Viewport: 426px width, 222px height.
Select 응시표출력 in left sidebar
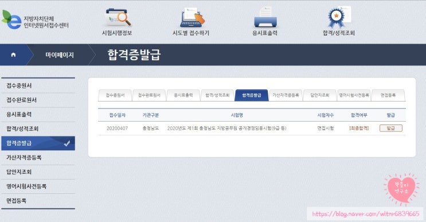[x=38, y=114]
